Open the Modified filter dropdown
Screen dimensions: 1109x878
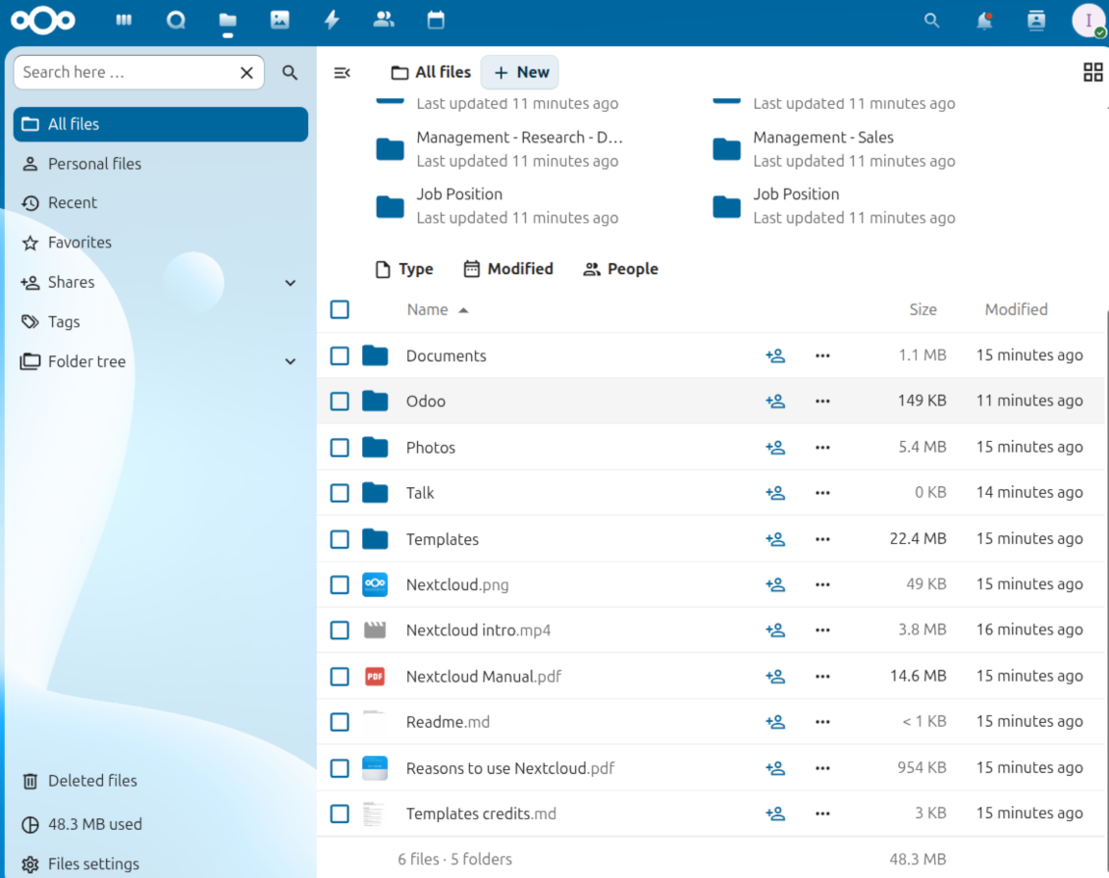(x=508, y=269)
